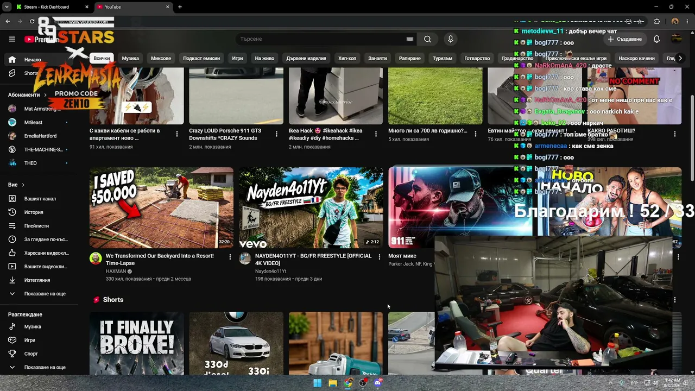Open the IT FINALLY BROKE short thumbnail

pyautogui.click(x=137, y=343)
